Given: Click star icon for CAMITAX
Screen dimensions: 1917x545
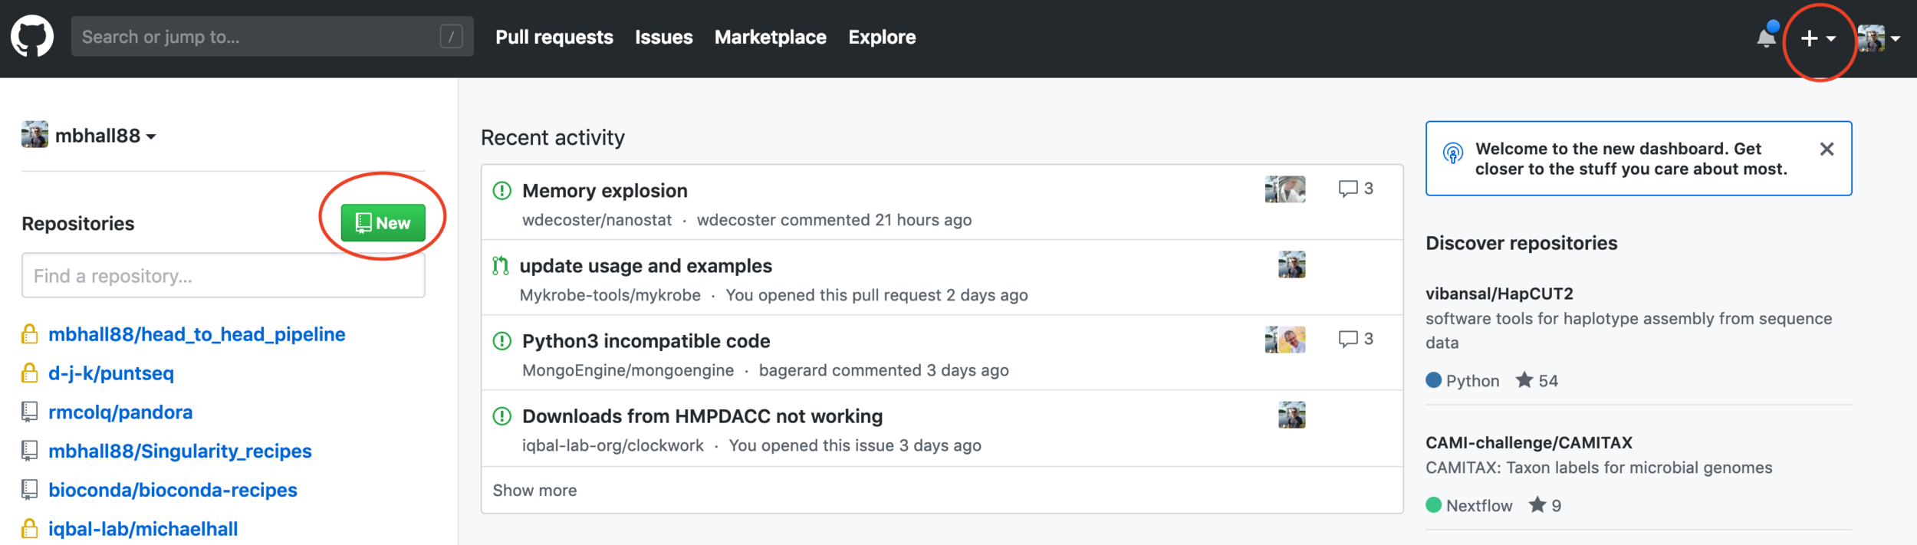Looking at the screenshot, I should tap(1537, 504).
